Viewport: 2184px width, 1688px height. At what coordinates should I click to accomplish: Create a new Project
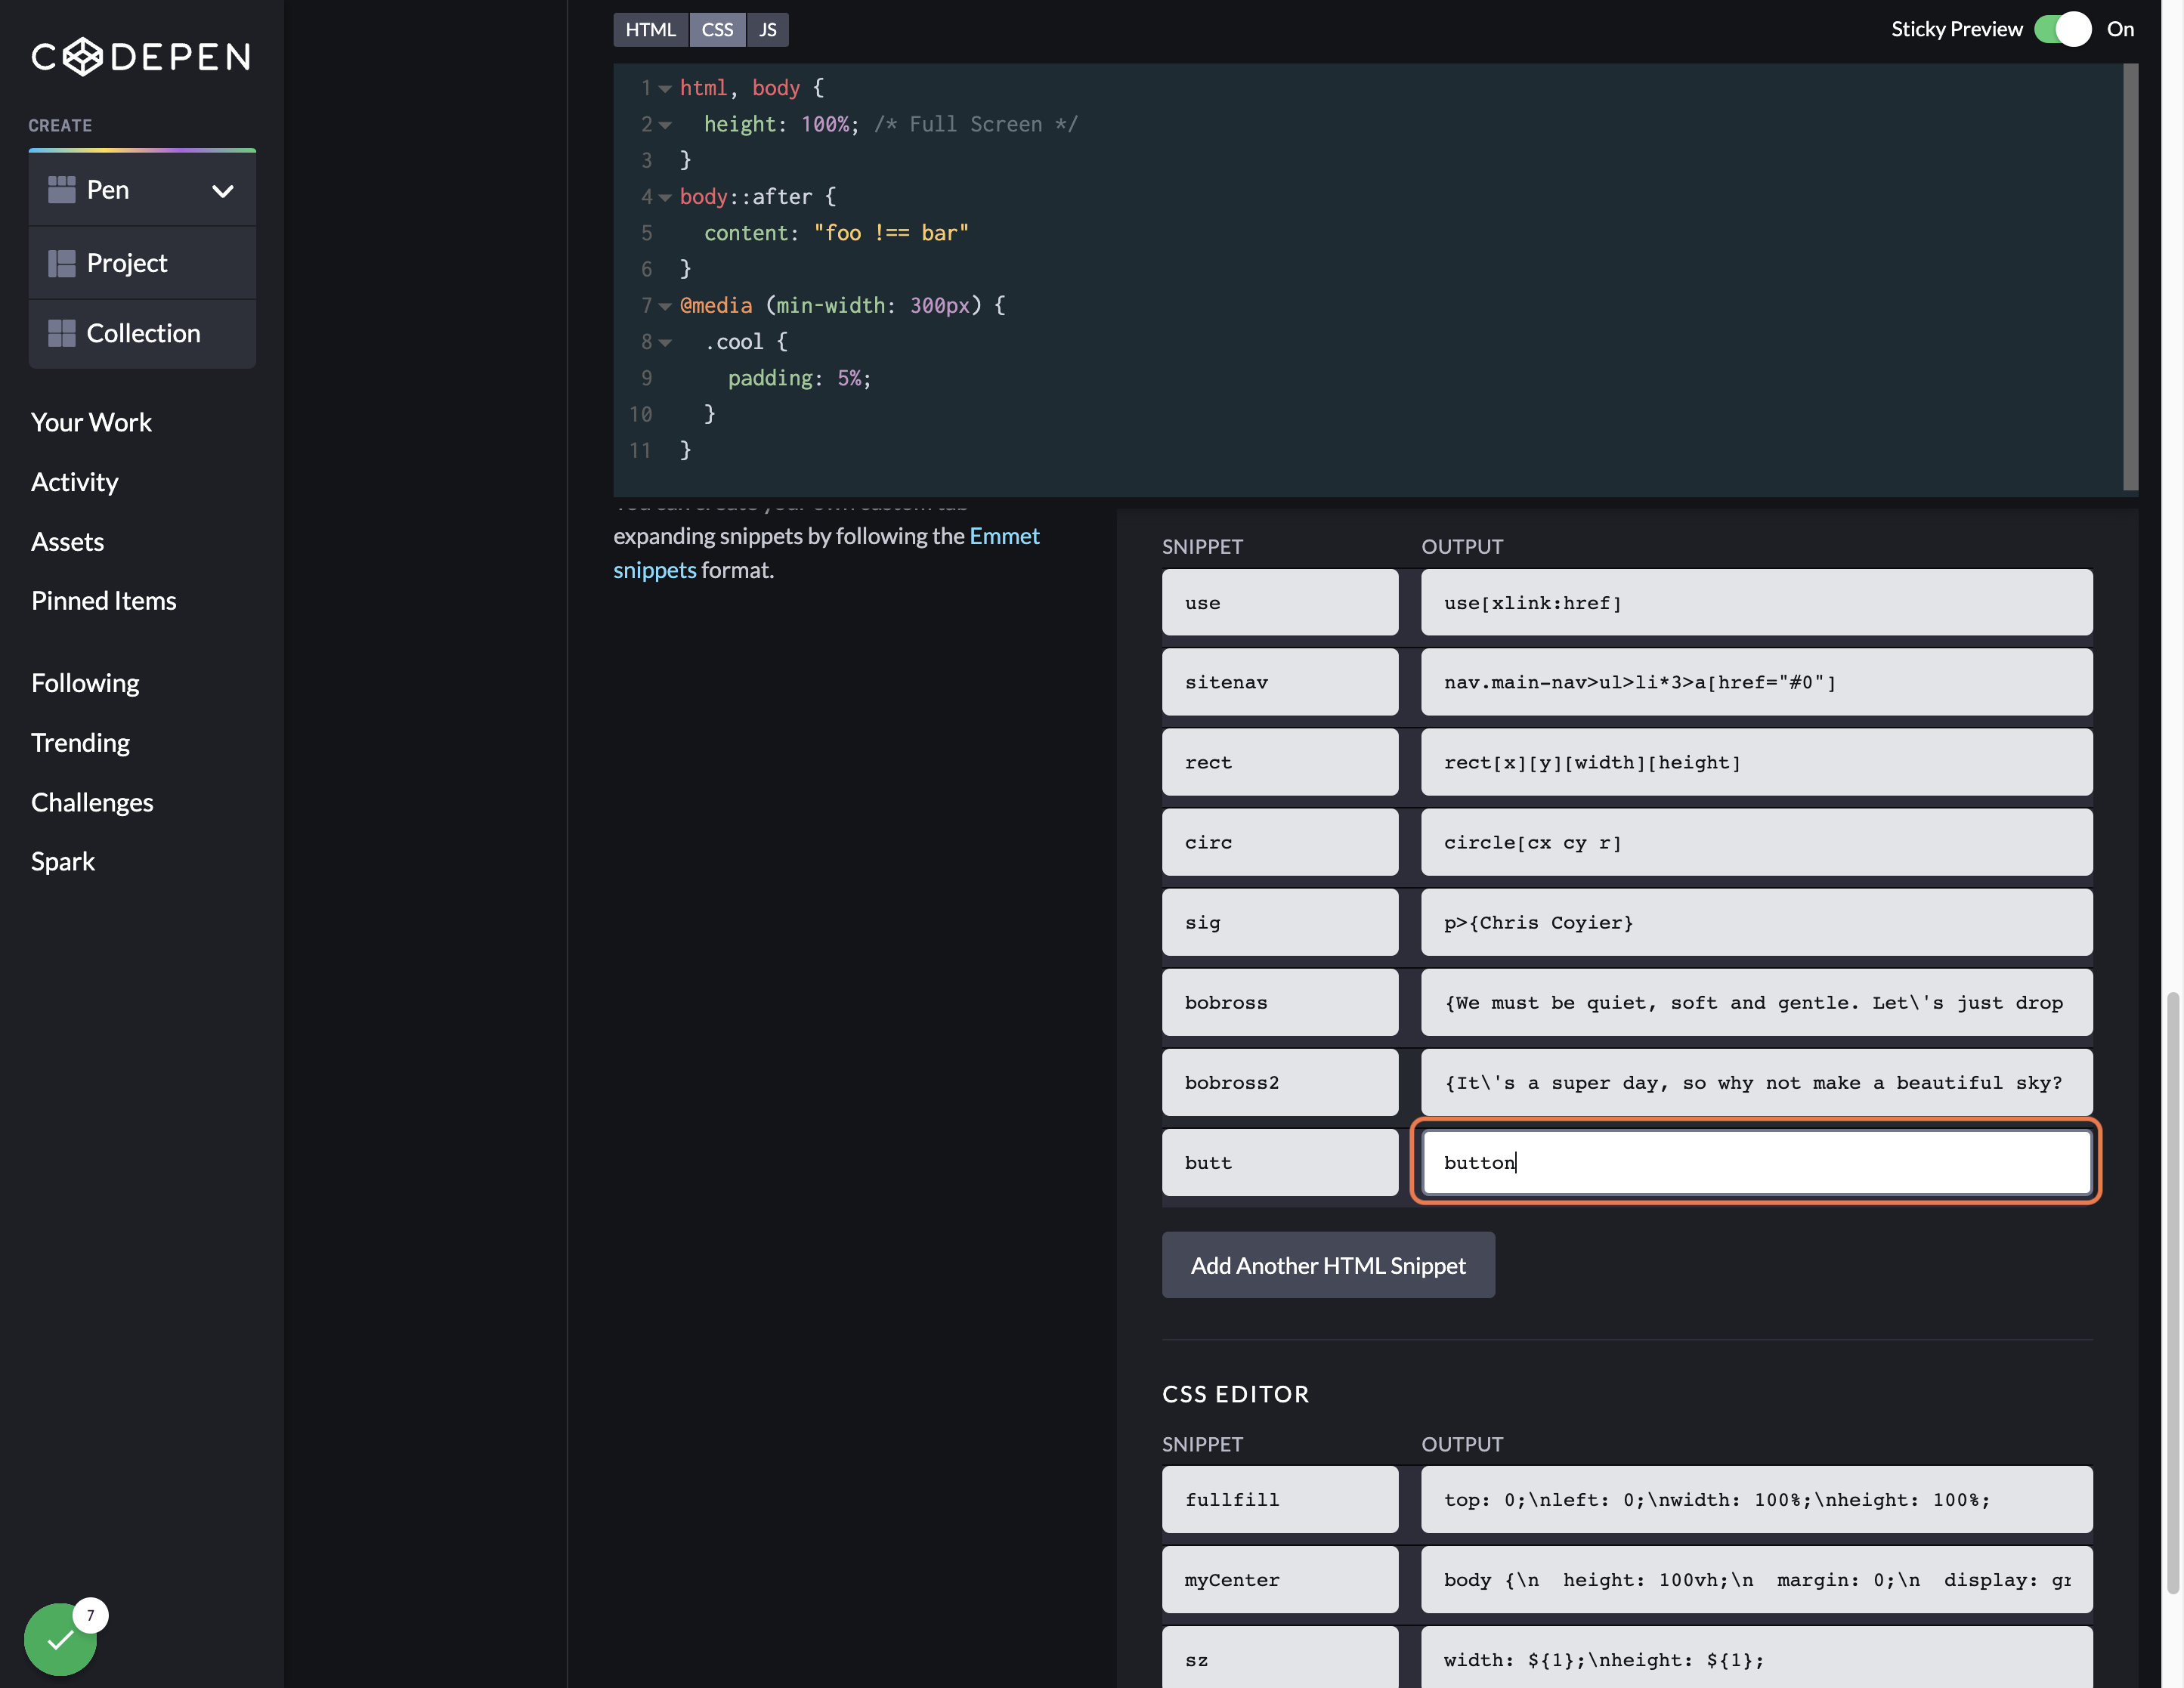click(142, 263)
